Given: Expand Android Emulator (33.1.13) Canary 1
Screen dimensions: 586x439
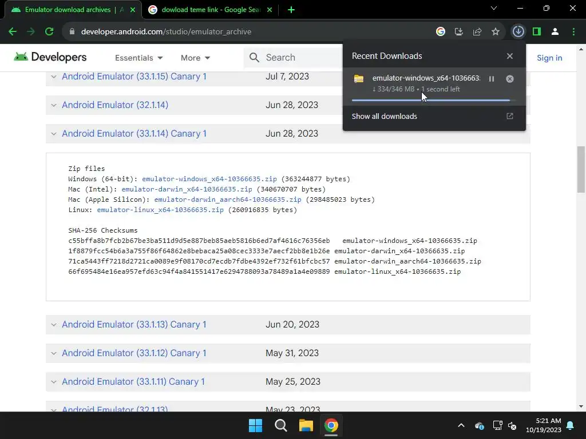Looking at the screenshot, I should (x=134, y=325).
